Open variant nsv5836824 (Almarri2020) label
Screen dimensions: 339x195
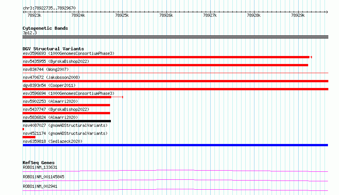tap(50, 117)
